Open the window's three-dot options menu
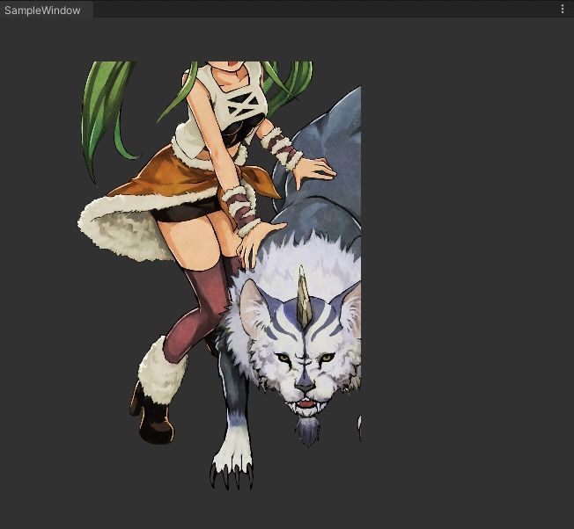 coord(563,9)
